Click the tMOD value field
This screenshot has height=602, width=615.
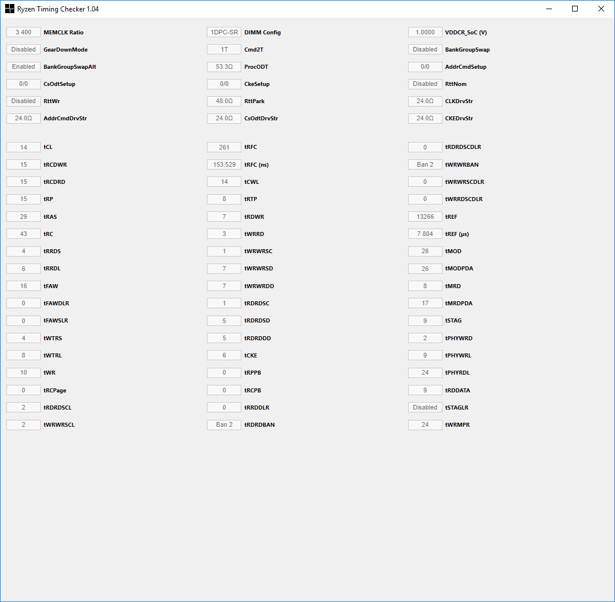tap(425, 251)
